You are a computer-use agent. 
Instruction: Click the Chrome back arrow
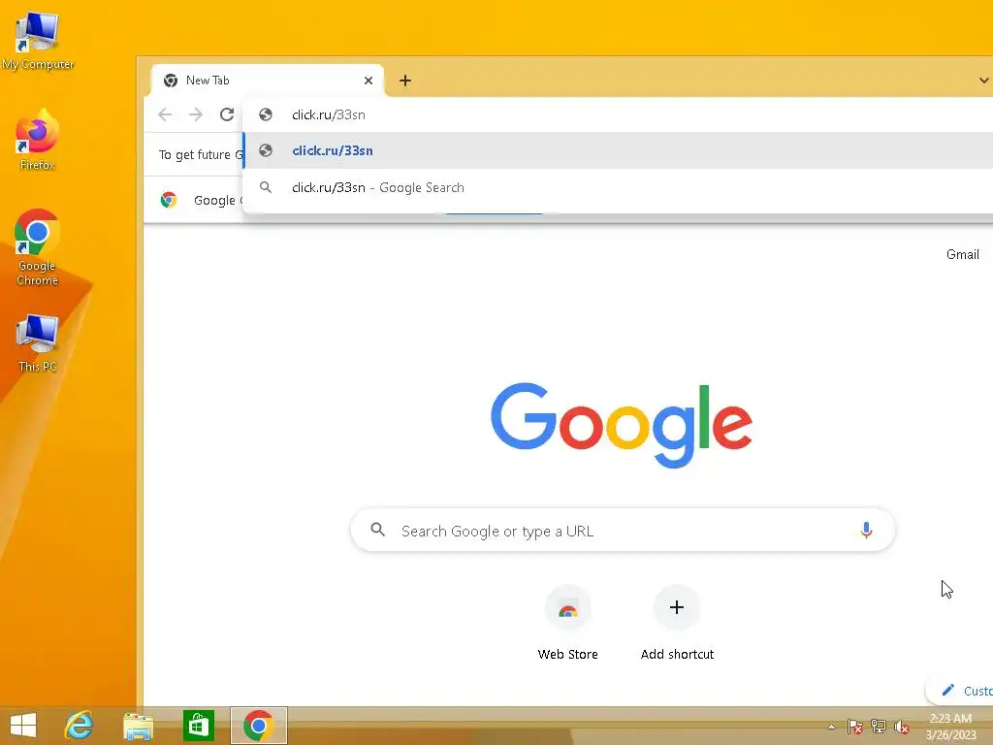[x=165, y=114]
